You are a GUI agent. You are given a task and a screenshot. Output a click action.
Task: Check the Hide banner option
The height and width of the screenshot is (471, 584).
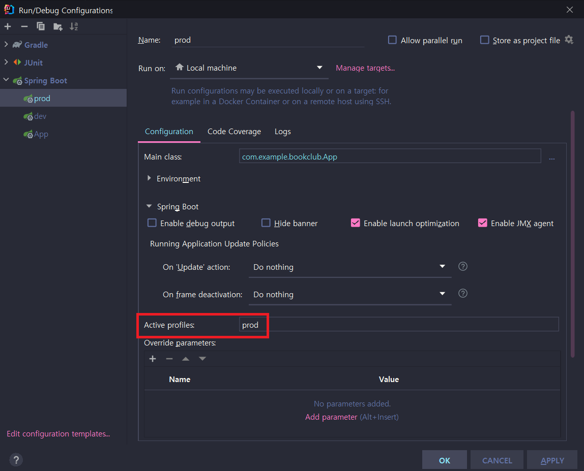tap(266, 223)
